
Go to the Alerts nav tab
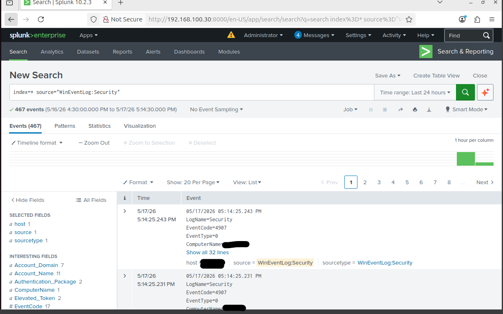(x=153, y=52)
